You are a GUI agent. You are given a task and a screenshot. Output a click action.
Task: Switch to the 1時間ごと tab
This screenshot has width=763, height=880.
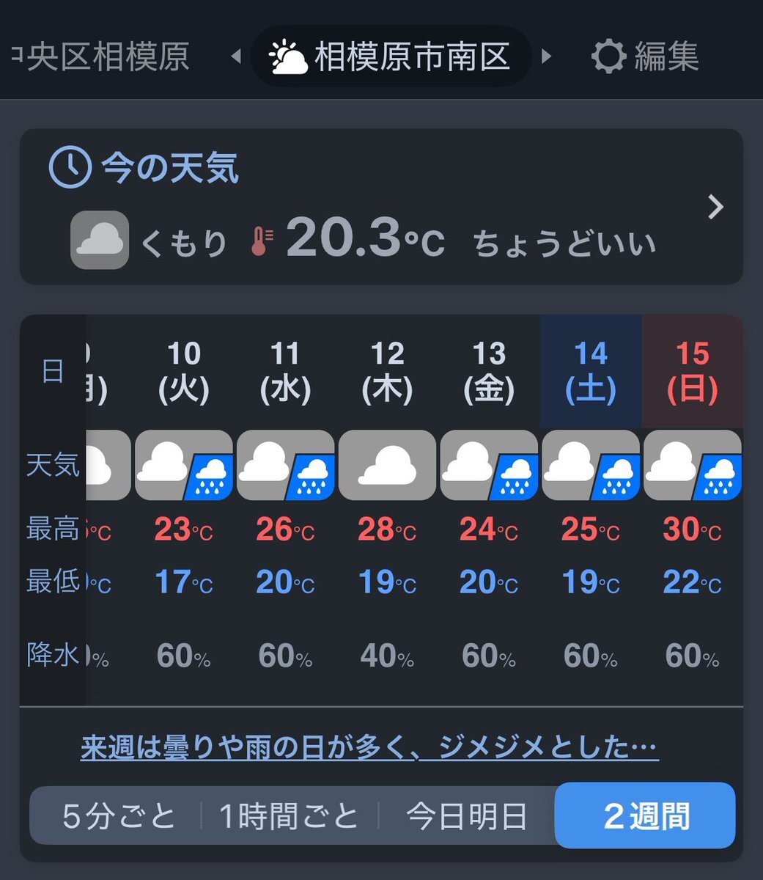pyautogui.click(x=290, y=816)
